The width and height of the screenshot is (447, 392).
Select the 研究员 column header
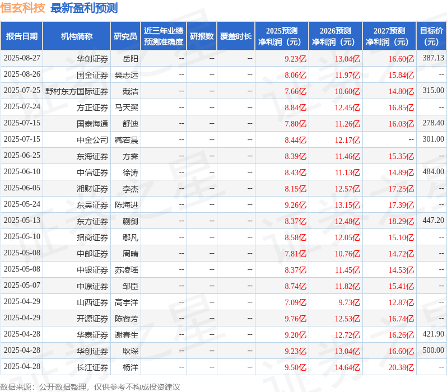(125, 36)
